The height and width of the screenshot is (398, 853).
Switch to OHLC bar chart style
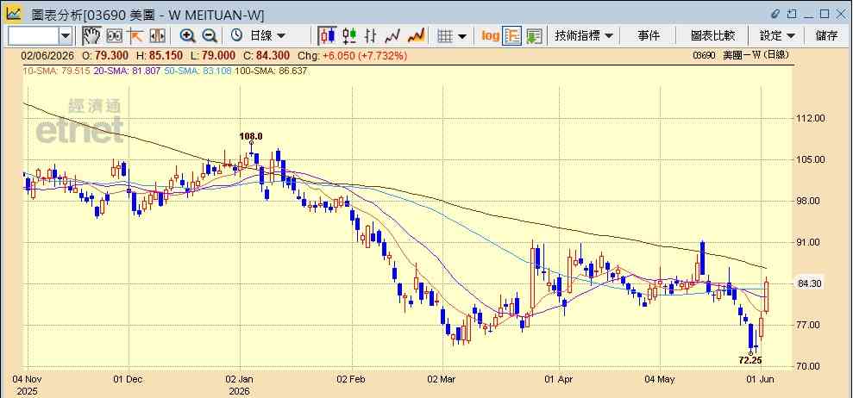click(371, 36)
